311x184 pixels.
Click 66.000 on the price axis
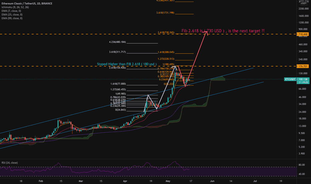tap(302, 89)
